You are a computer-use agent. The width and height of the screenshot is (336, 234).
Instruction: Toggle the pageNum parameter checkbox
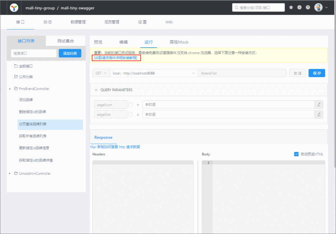(x=130, y=105)
